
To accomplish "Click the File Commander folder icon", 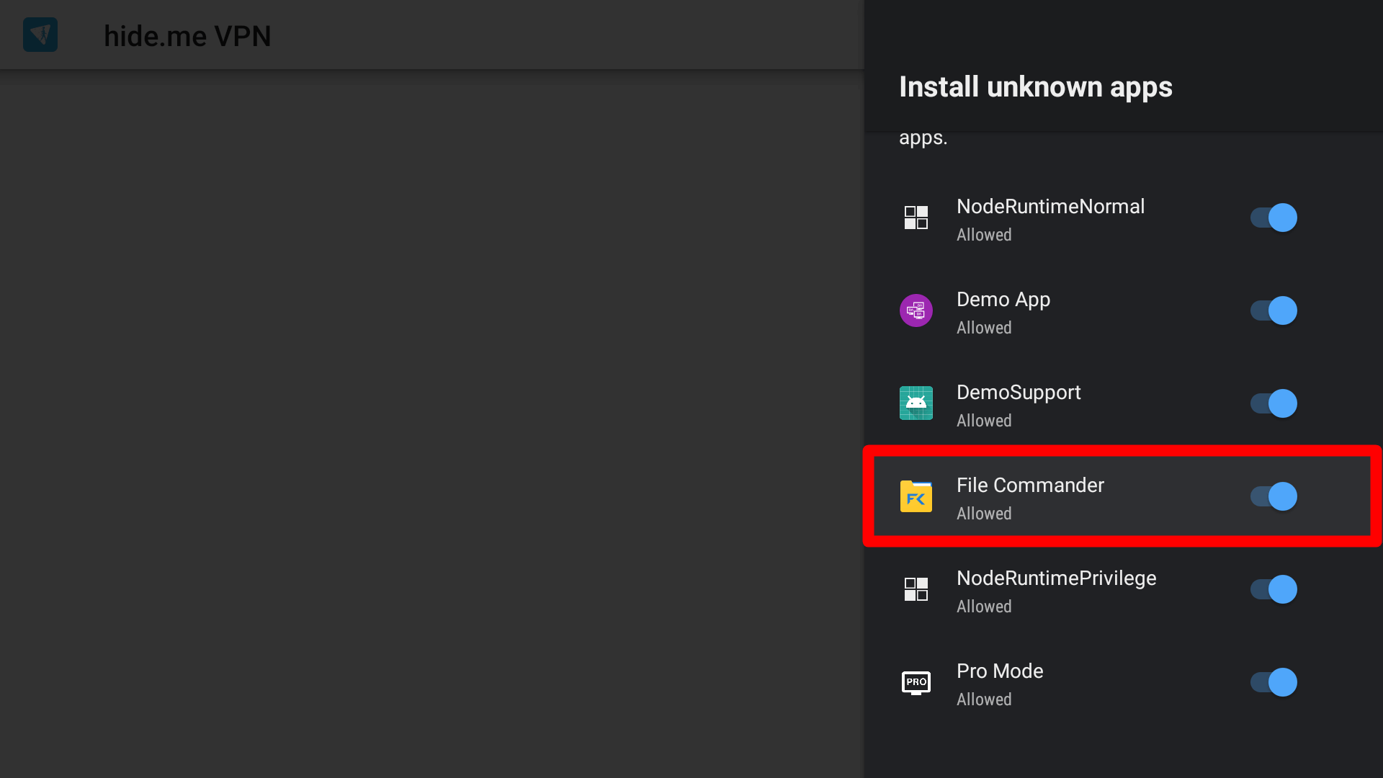I will tap(916, 496).
